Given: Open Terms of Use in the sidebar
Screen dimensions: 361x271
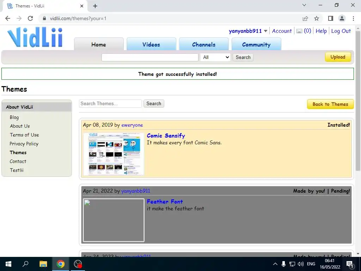Looking at the screenshot, I should coord(24,135).
